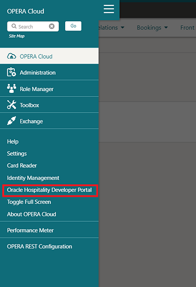This screenshot has height=287, width=196.
Task: Open Settings from the side menu
Action: (x=17, y=153)
